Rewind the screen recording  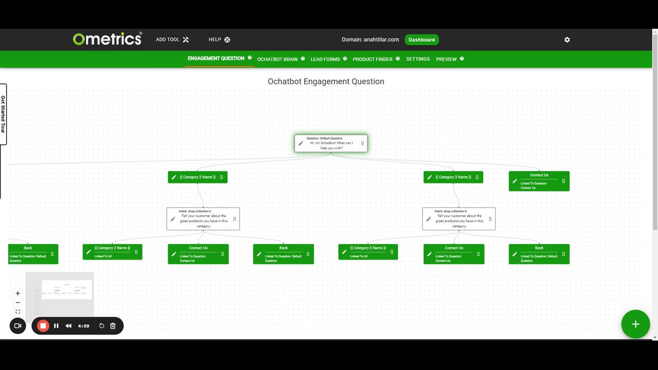(68, 326)
